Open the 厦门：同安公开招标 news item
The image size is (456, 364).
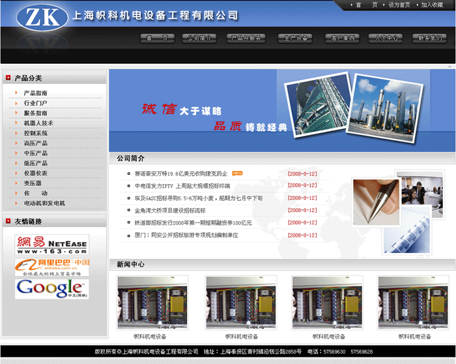pos(186,235)
